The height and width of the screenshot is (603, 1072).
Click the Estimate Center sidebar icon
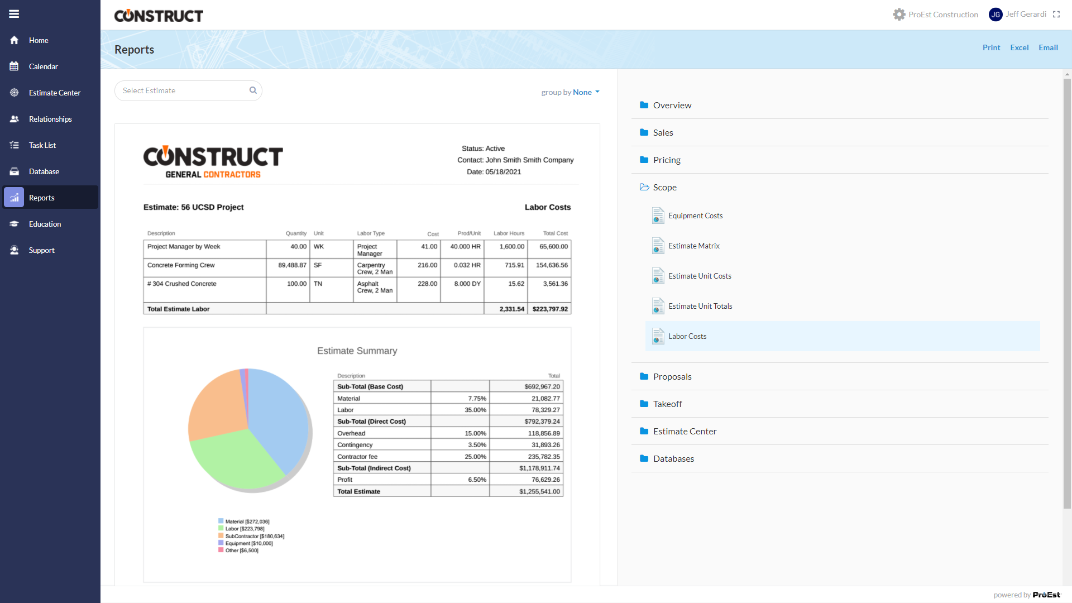14,92
